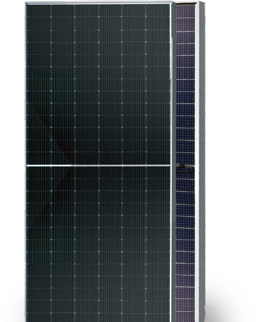Click the right silver frame edge of front panel
Screen dimensions: 259x322
pyautogui.click(x=171, y=163)
